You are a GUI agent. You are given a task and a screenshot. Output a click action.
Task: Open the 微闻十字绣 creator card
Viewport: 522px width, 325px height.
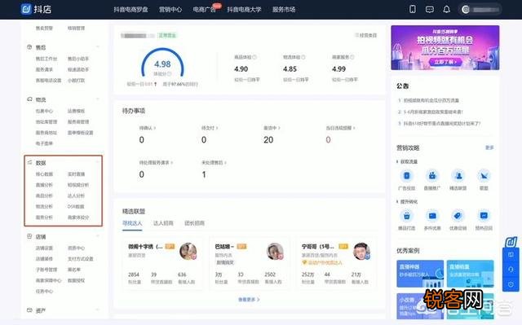(162, 264)
